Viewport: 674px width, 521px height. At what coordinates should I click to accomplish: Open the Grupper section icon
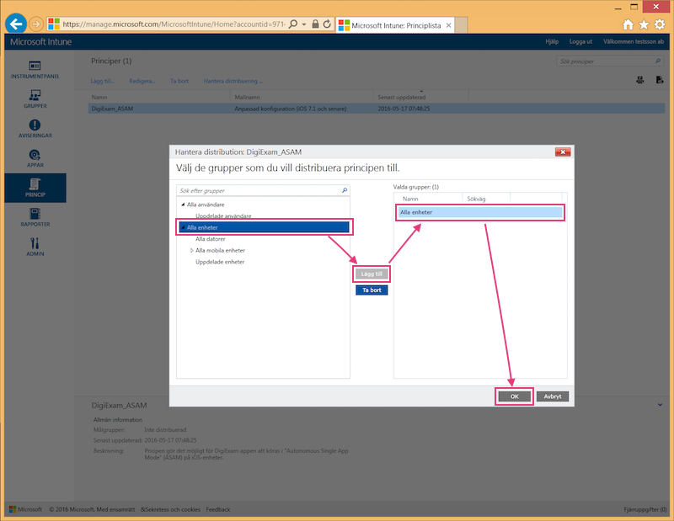coord(35,95)
